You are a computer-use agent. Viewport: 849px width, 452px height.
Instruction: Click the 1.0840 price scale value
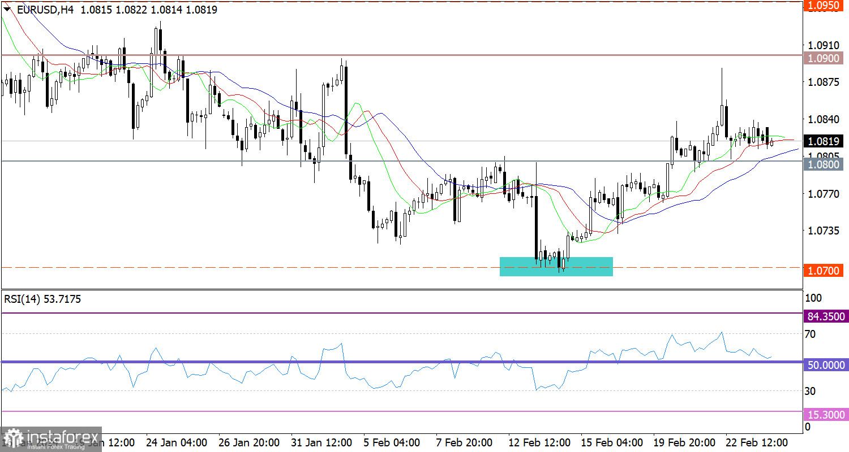click(825, 119)
